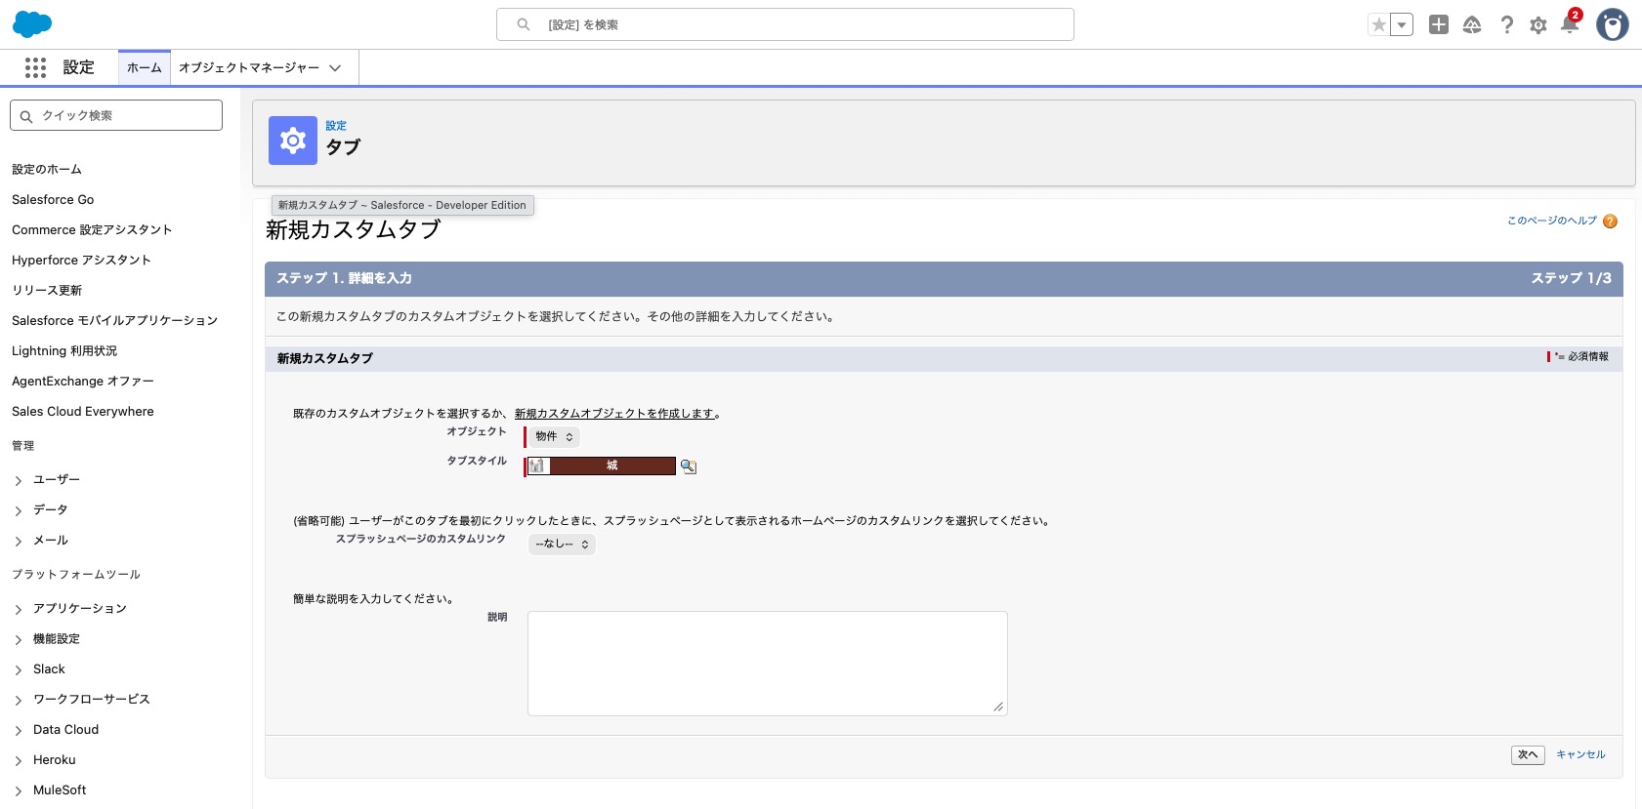Expand the ワークフローサービス tree node
The width and height of the screenshot is (1642, 809).
point(19,700)
